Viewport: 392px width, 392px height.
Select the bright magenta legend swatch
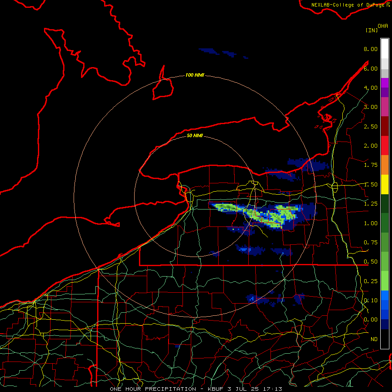pos(385,83)
